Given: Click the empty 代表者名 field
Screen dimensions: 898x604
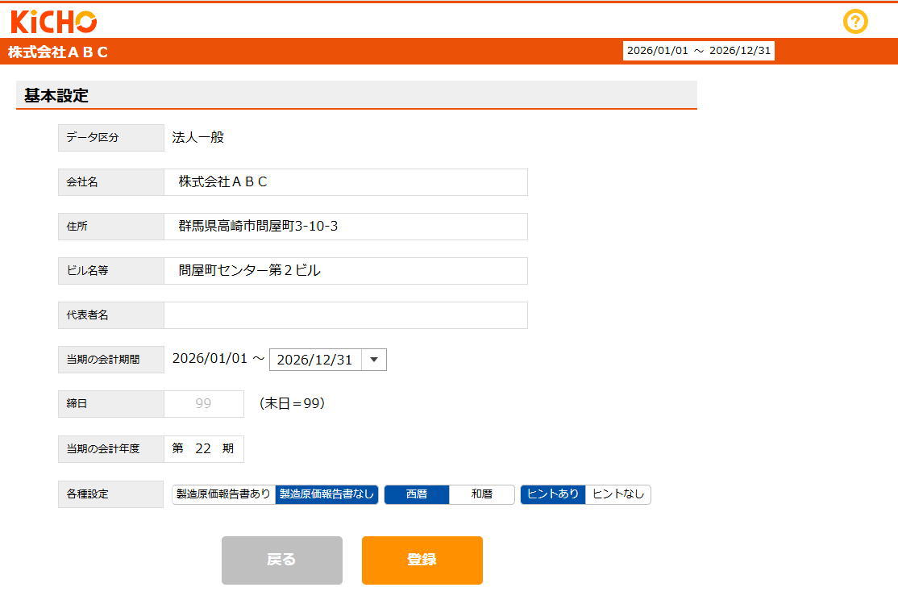Looking at the screenshot, I should 346,315.
